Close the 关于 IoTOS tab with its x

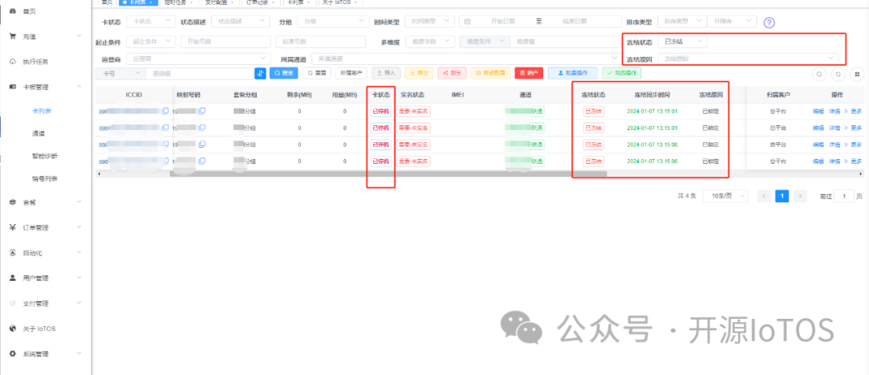pos(356,2)
